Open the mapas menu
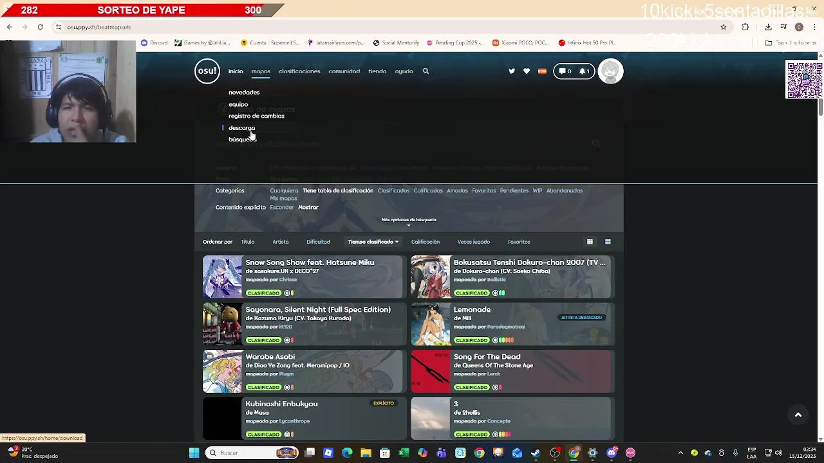Screen dimensions: 824x463 pyautogui.click(x=261, y=71)
